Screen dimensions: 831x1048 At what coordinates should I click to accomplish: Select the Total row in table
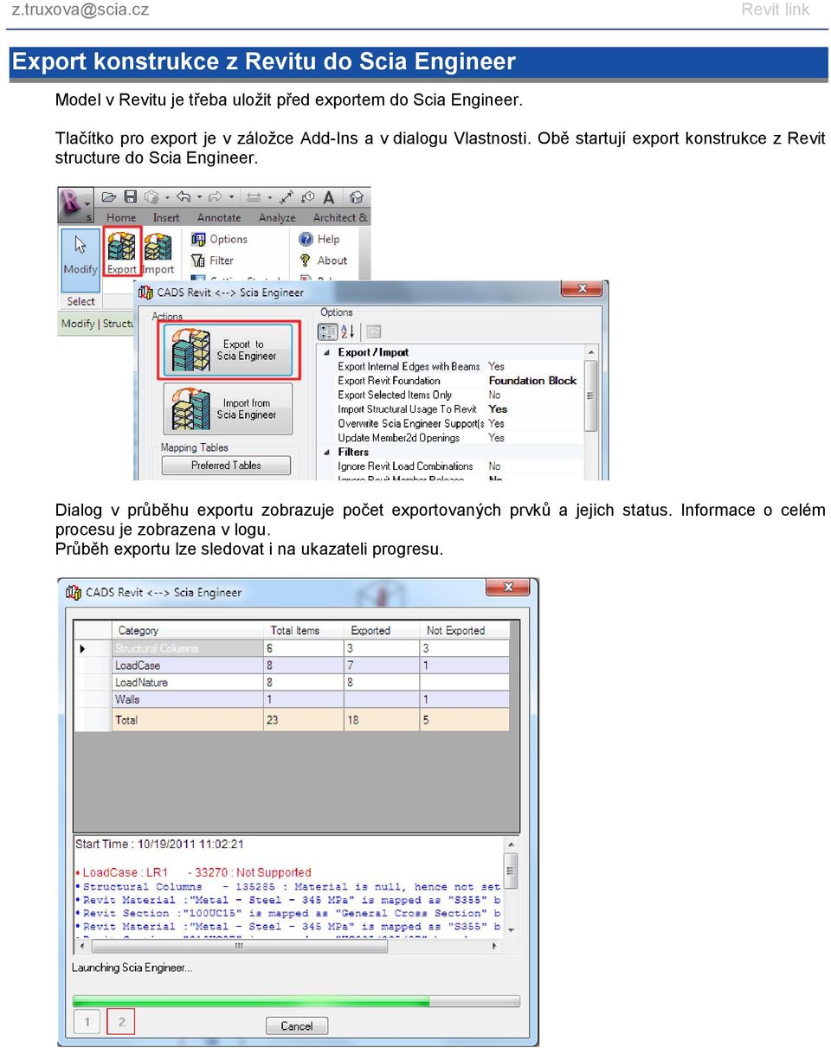tap(293, 720)
